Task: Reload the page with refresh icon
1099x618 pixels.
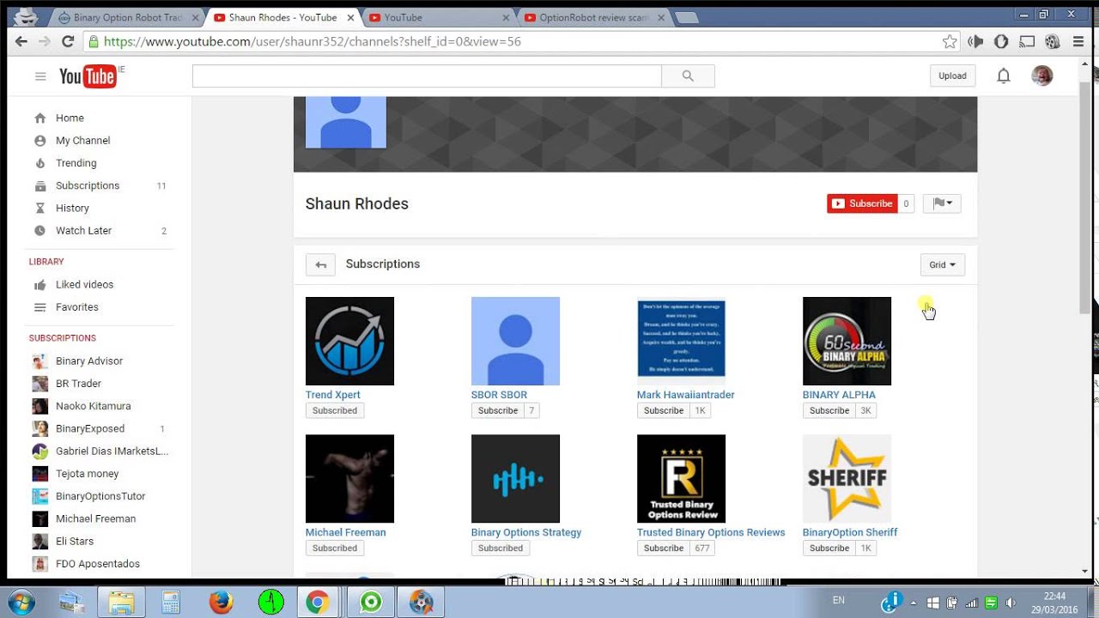Action: (68, 41)
